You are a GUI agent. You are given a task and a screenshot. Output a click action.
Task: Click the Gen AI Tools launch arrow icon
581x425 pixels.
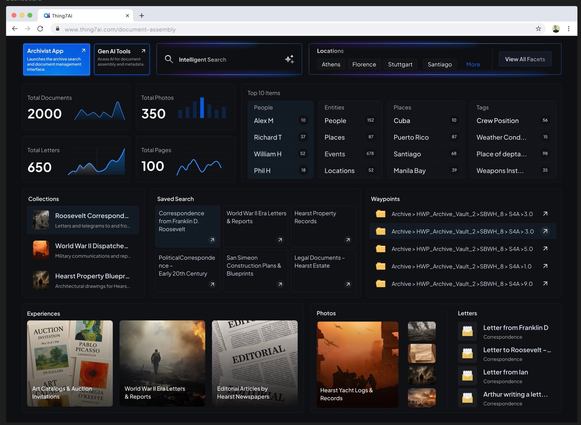coord(143,51)
